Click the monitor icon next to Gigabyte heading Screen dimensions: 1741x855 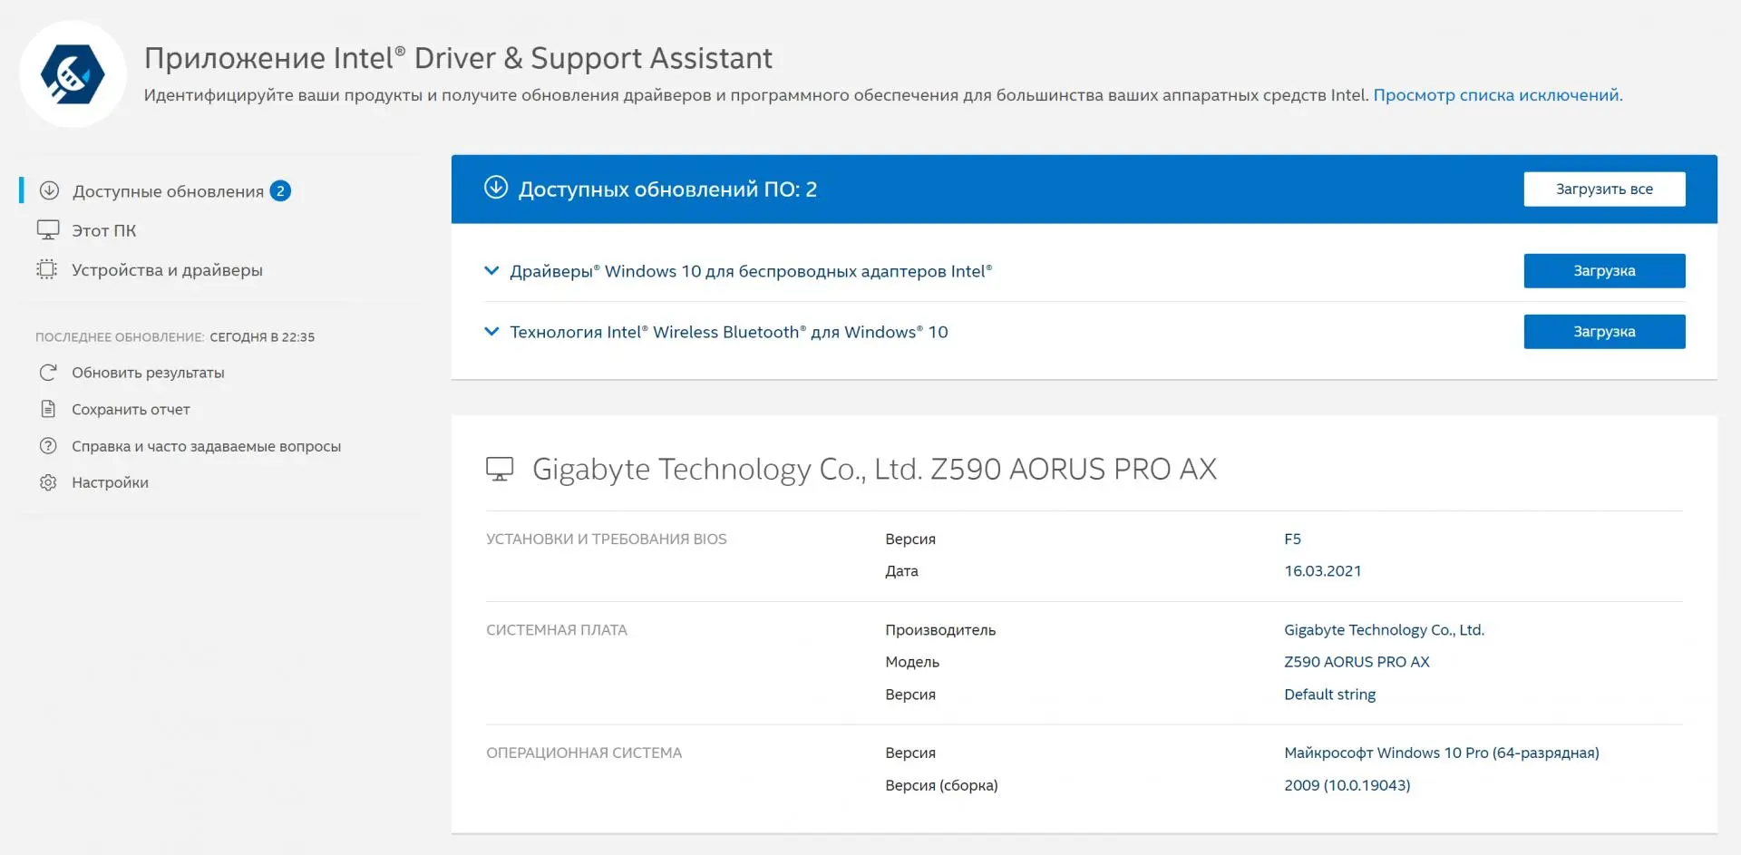tap(500, 469)
